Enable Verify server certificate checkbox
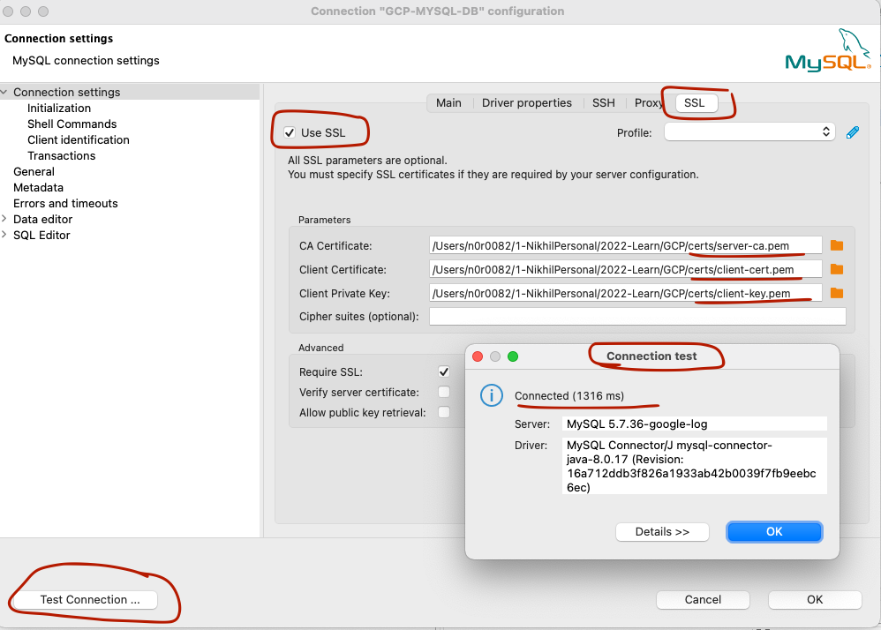 444,392
